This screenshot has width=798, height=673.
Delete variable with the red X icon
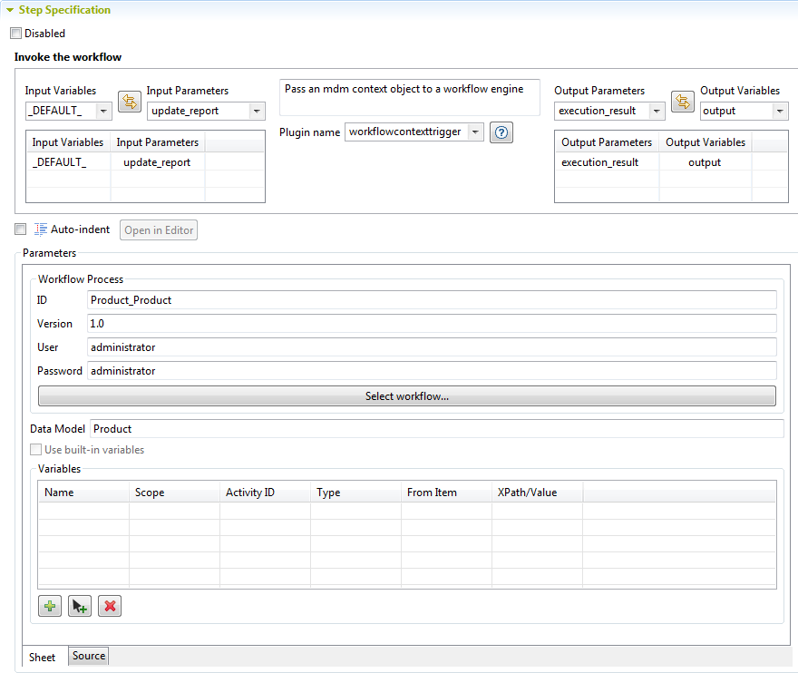[110, 606]
